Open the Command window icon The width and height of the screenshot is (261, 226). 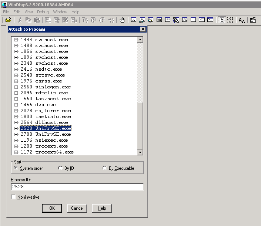[x=134, y=20]
